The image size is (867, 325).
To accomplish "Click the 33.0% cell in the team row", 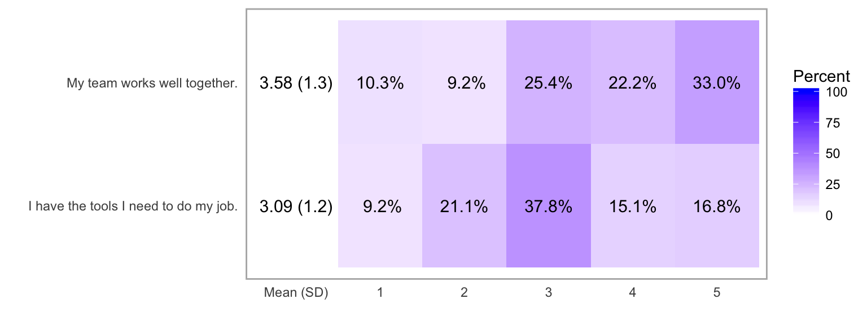I will coord(717,83).
